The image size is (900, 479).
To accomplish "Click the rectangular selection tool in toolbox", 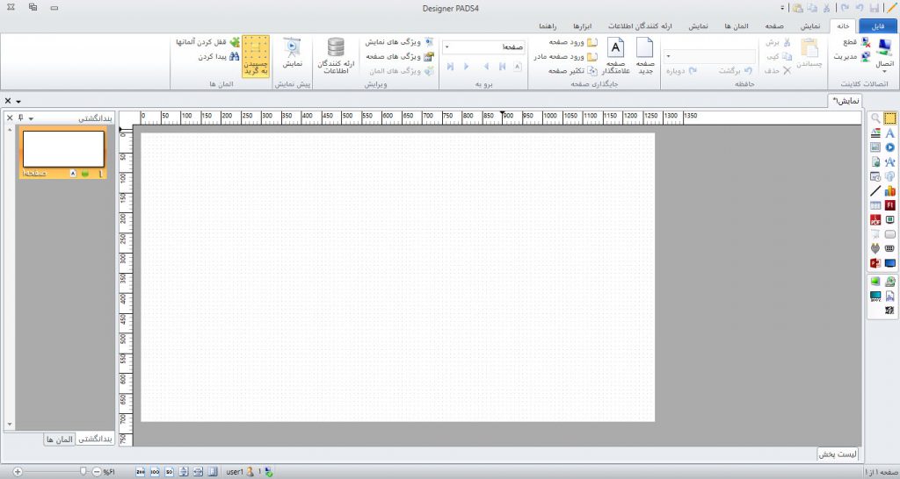I will coord(889,118).
